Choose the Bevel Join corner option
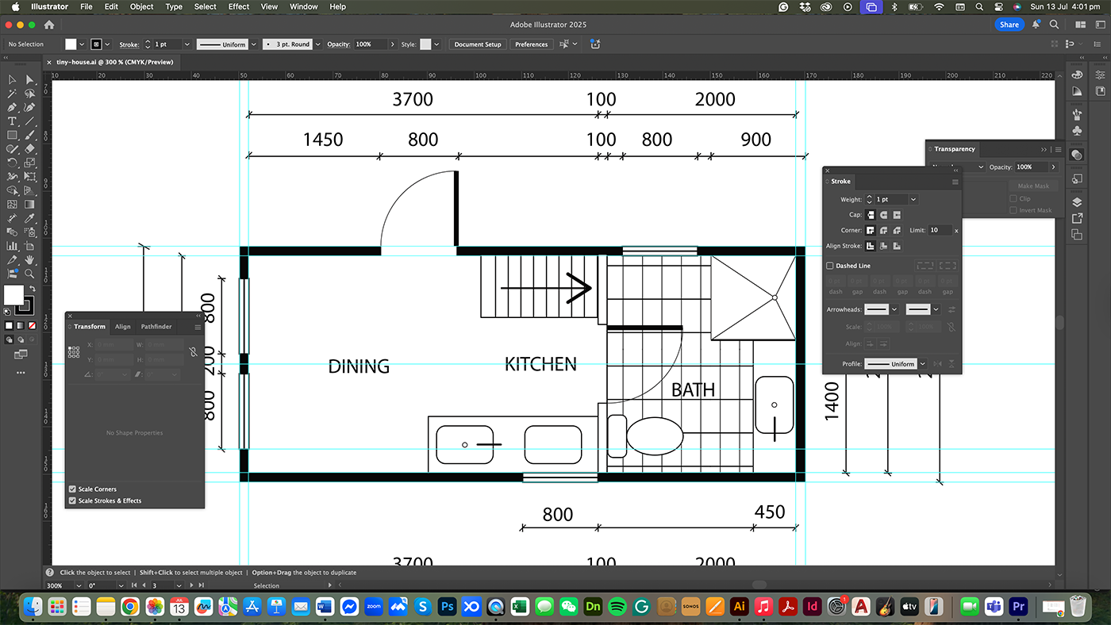Image resolution: width=1111 pixels, height=625 pixels. tap(897, 230)
